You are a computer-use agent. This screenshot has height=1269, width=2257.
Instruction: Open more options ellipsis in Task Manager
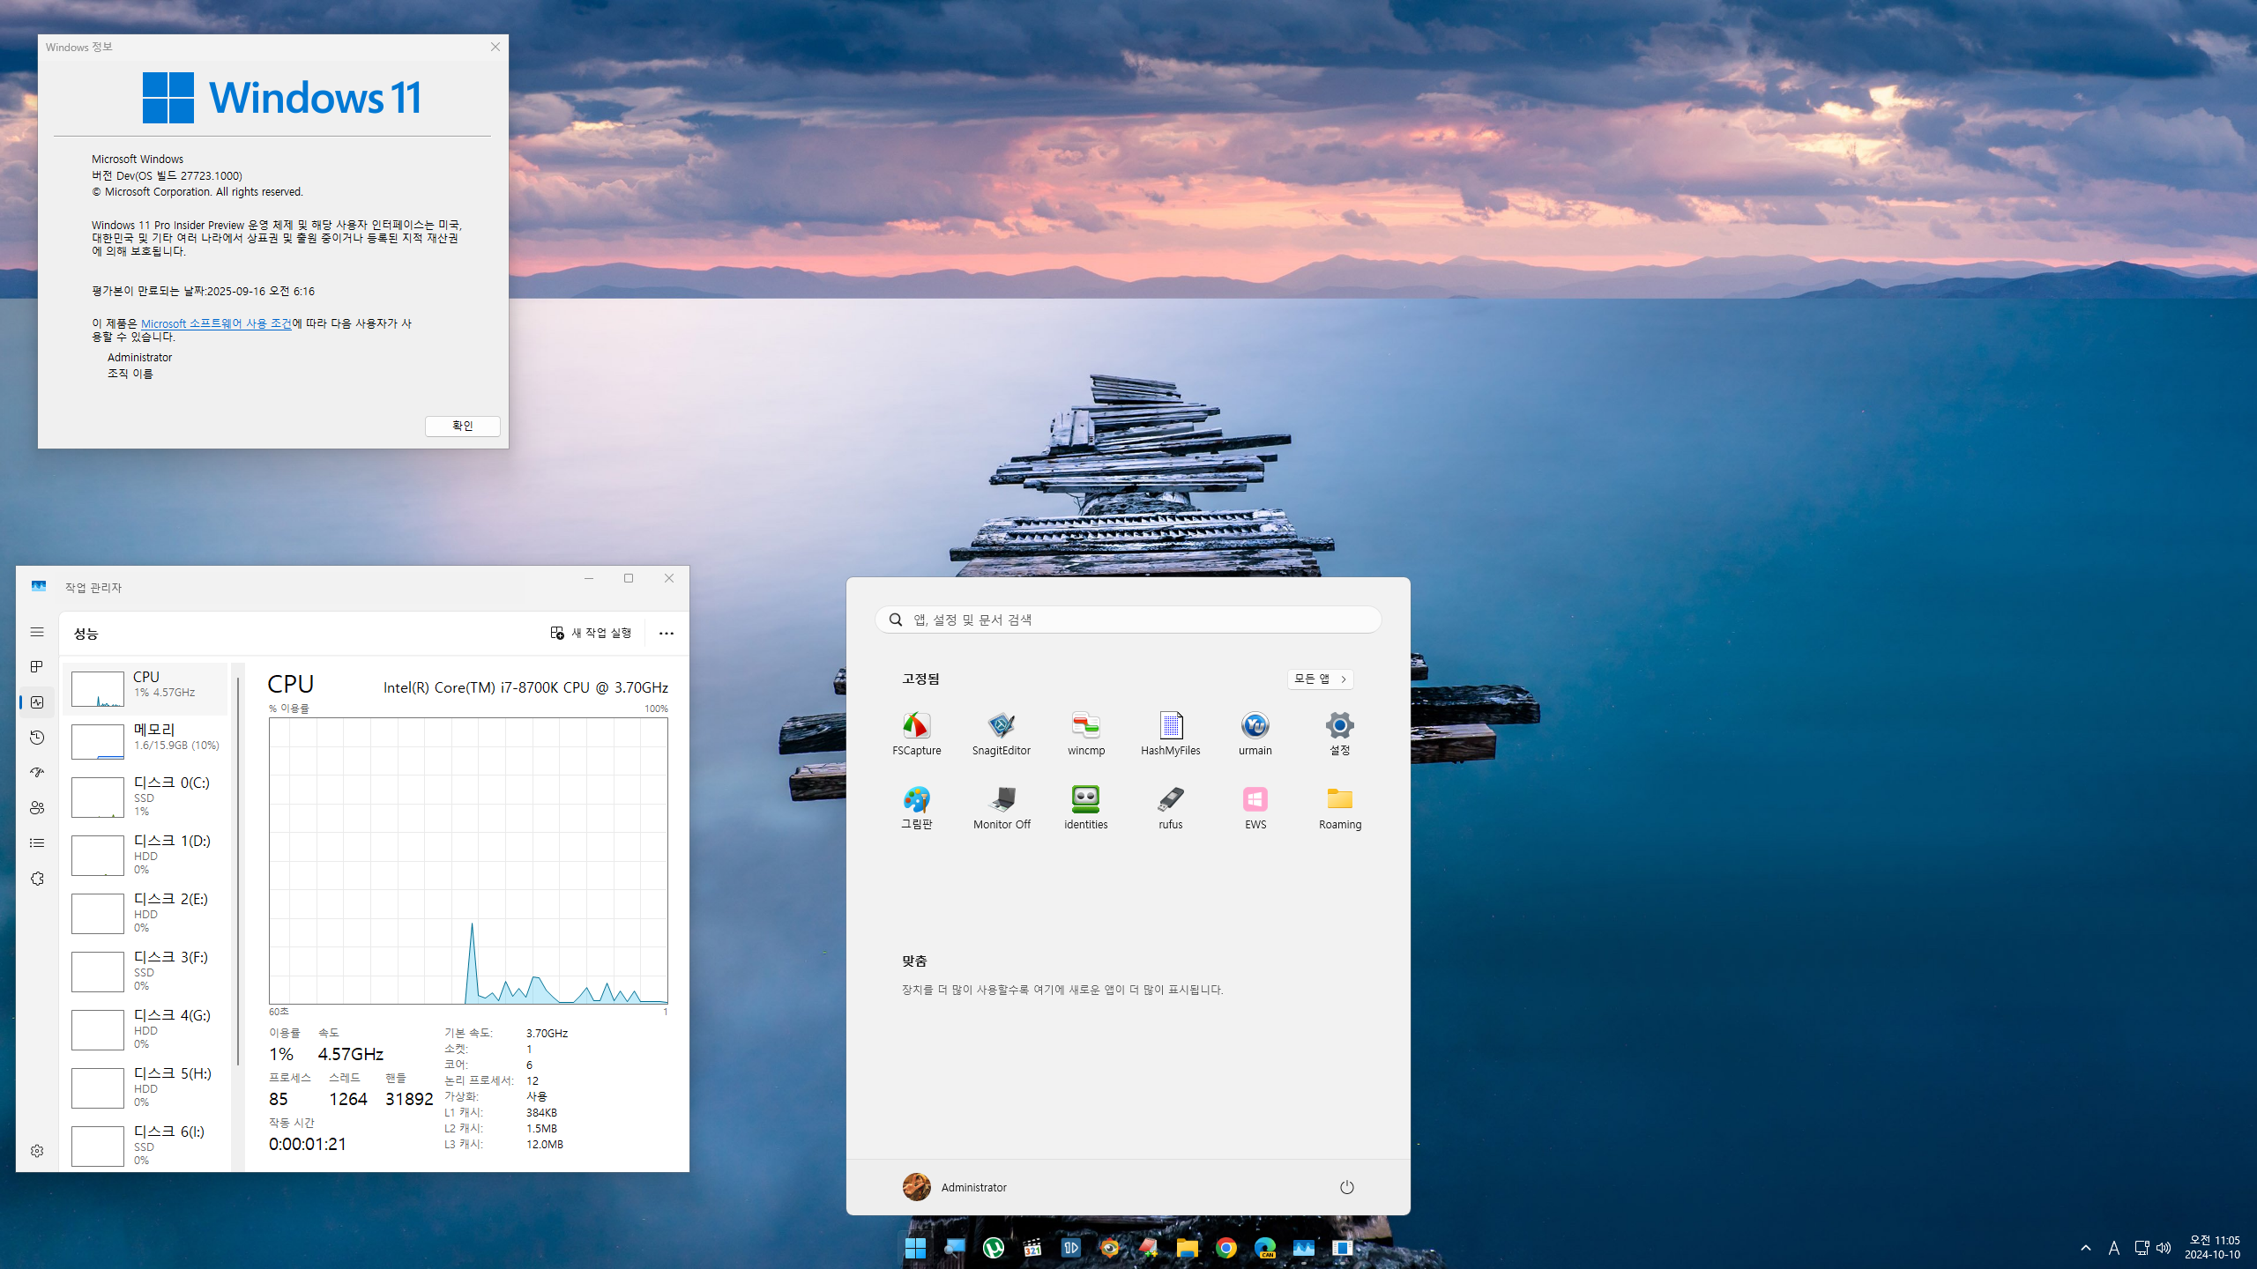click(x=667, y=634)
